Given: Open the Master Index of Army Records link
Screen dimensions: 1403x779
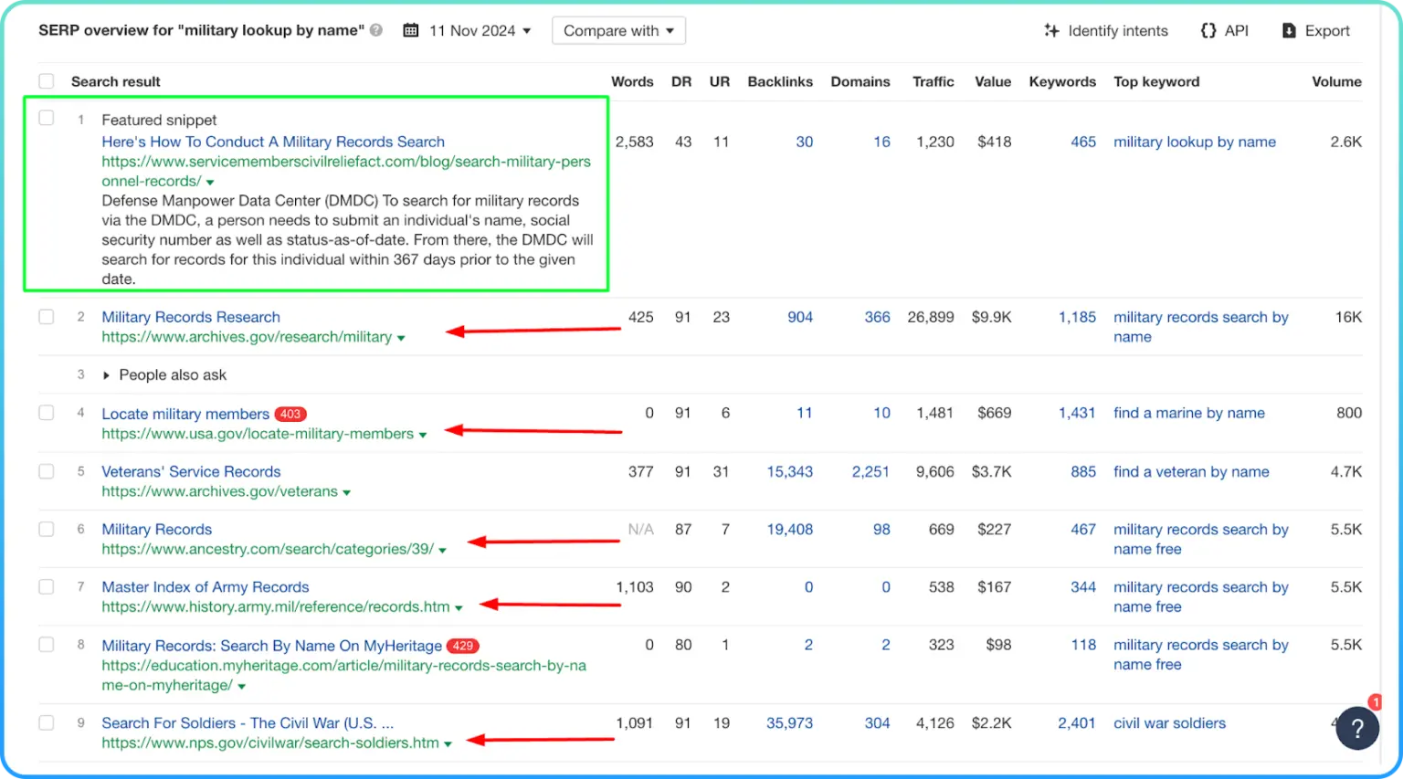Looking at the screenshot, I should [x=206, y=587].
